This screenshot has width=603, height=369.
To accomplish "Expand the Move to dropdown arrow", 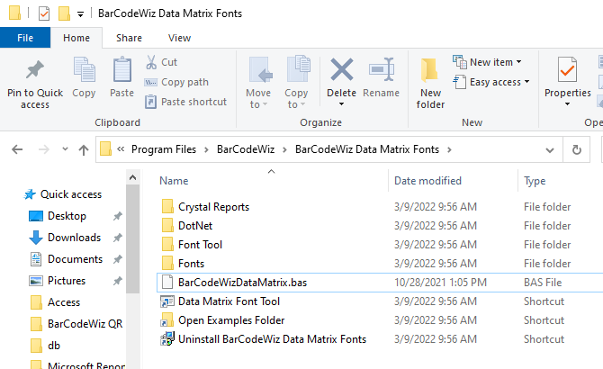I will click(x=265, y=104).
